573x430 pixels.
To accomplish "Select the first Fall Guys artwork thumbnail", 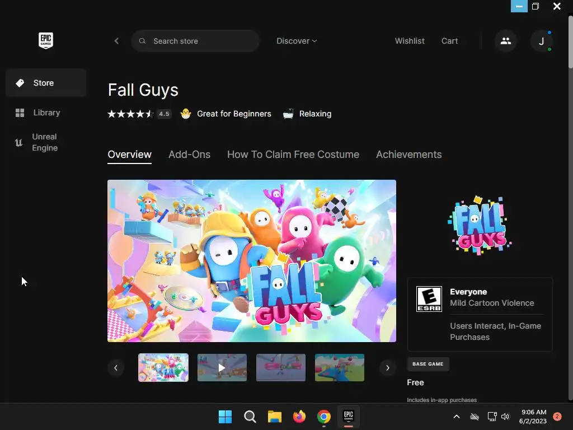I will (163, 367).
